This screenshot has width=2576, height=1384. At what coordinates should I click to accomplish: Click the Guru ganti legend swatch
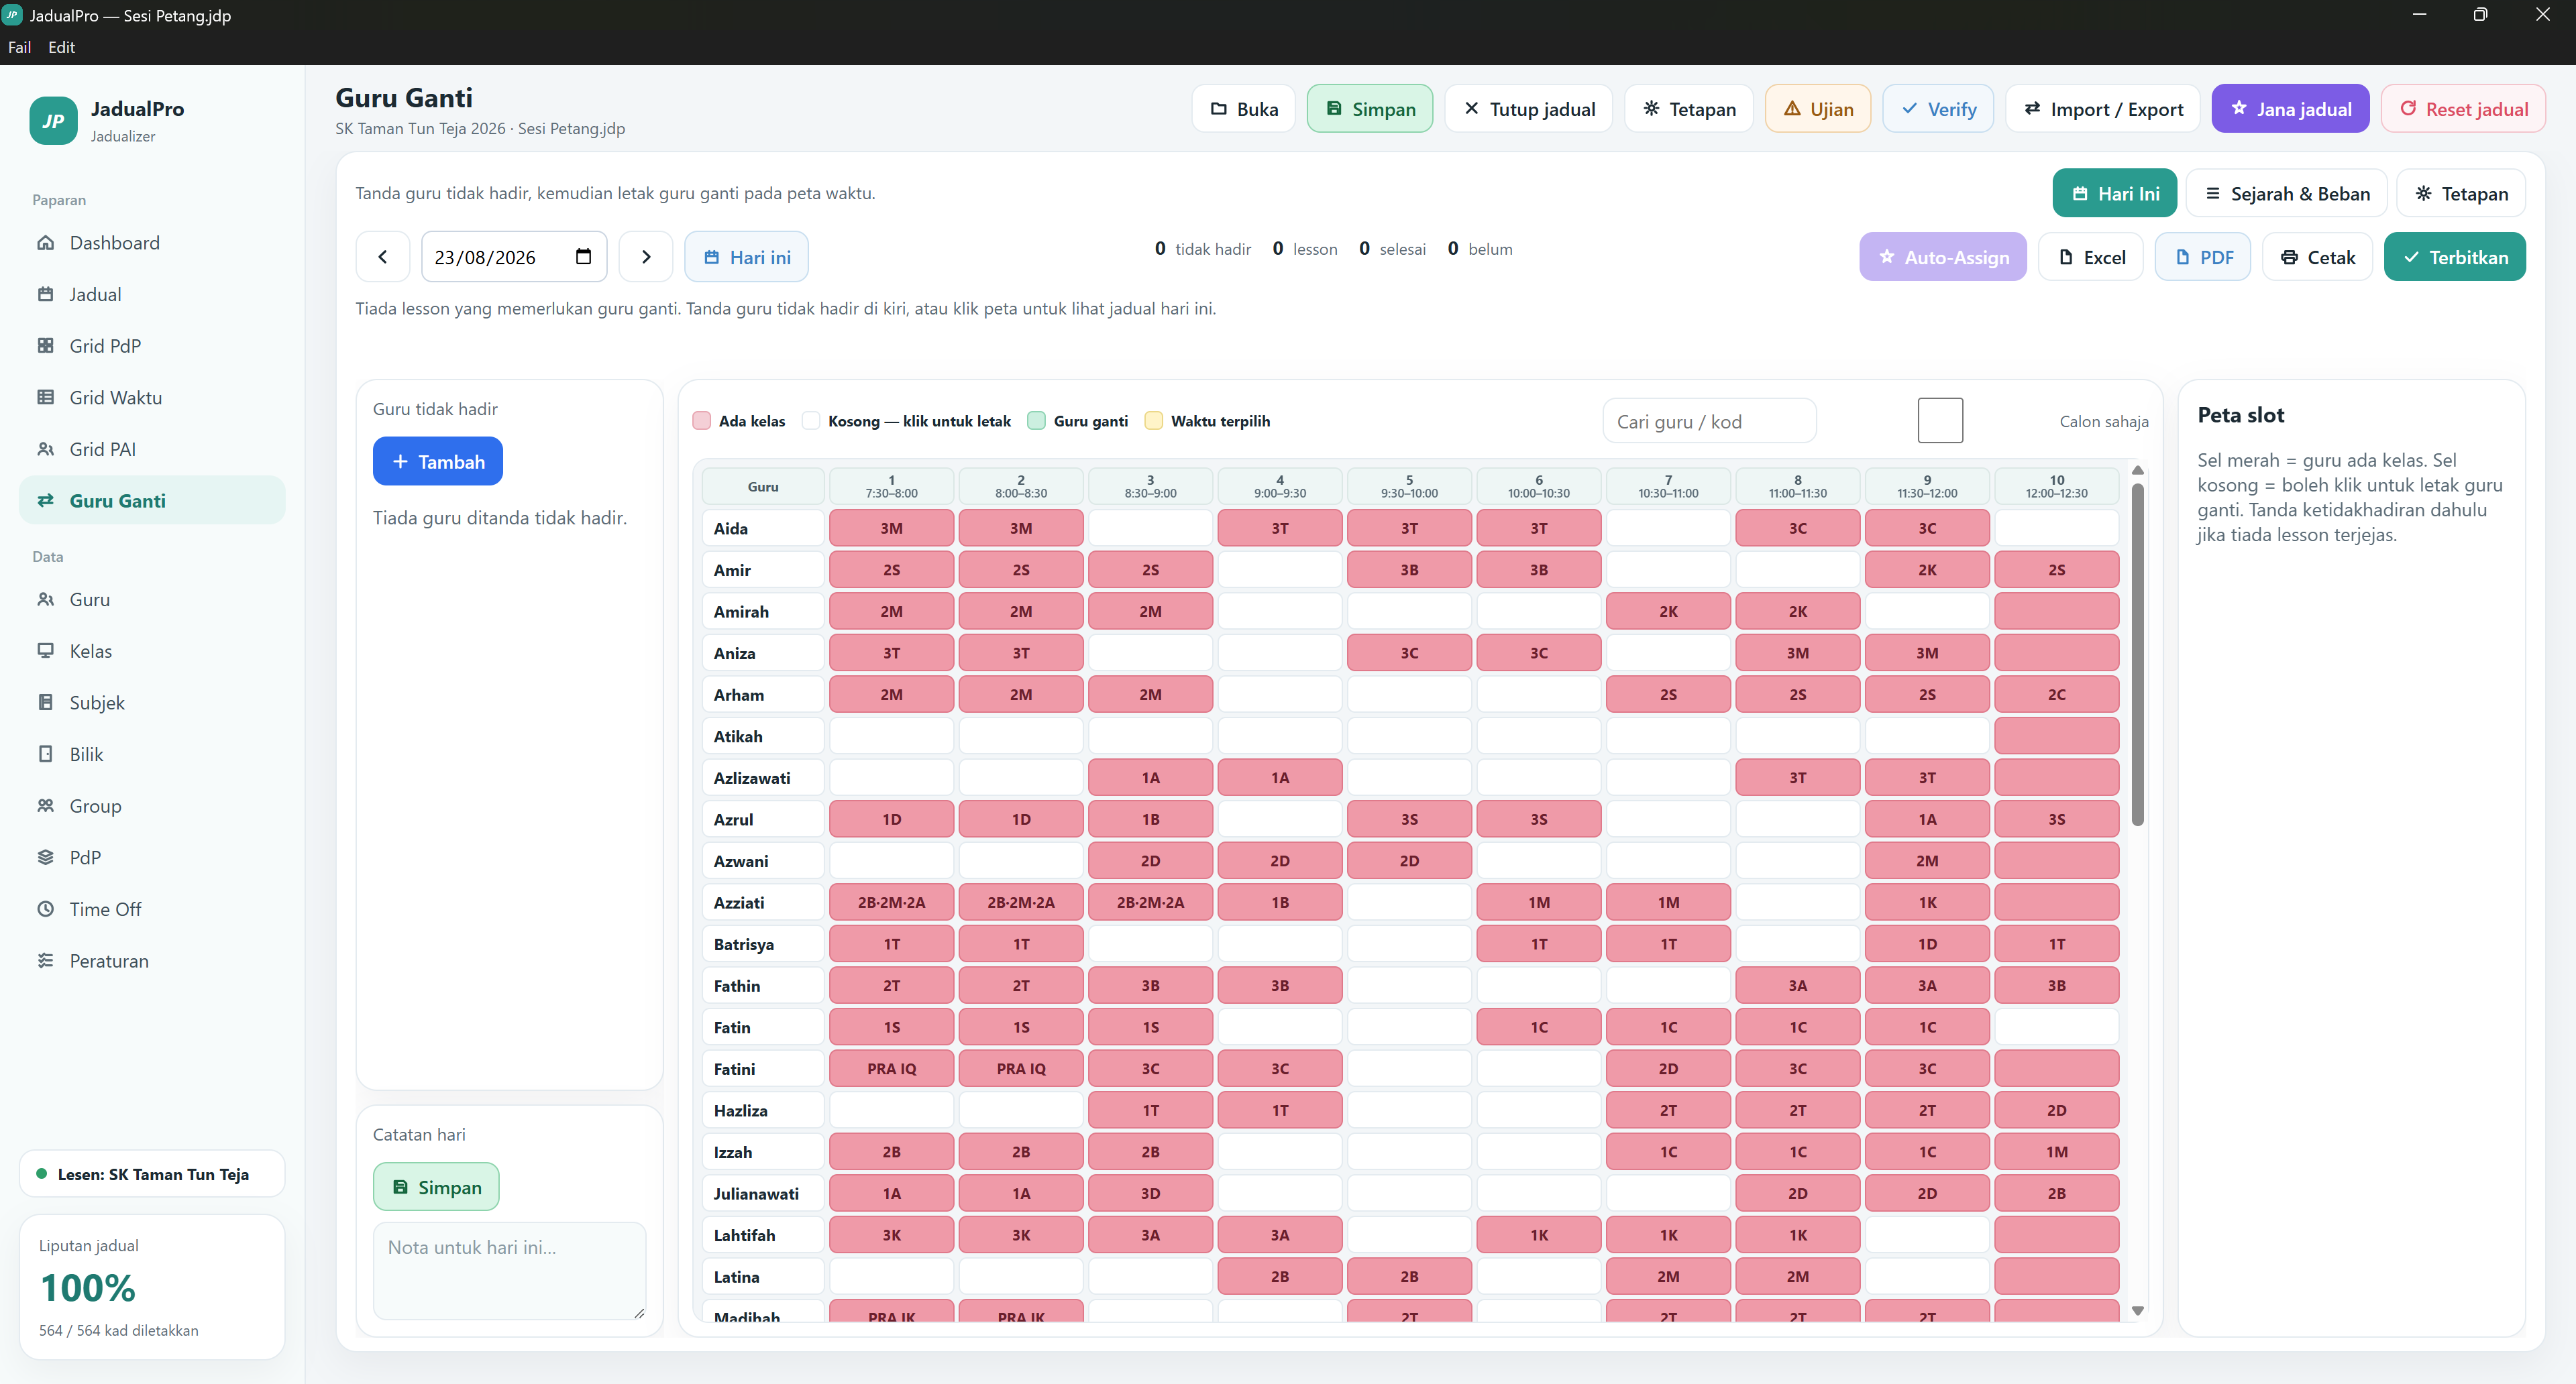tap(1036, 420)
